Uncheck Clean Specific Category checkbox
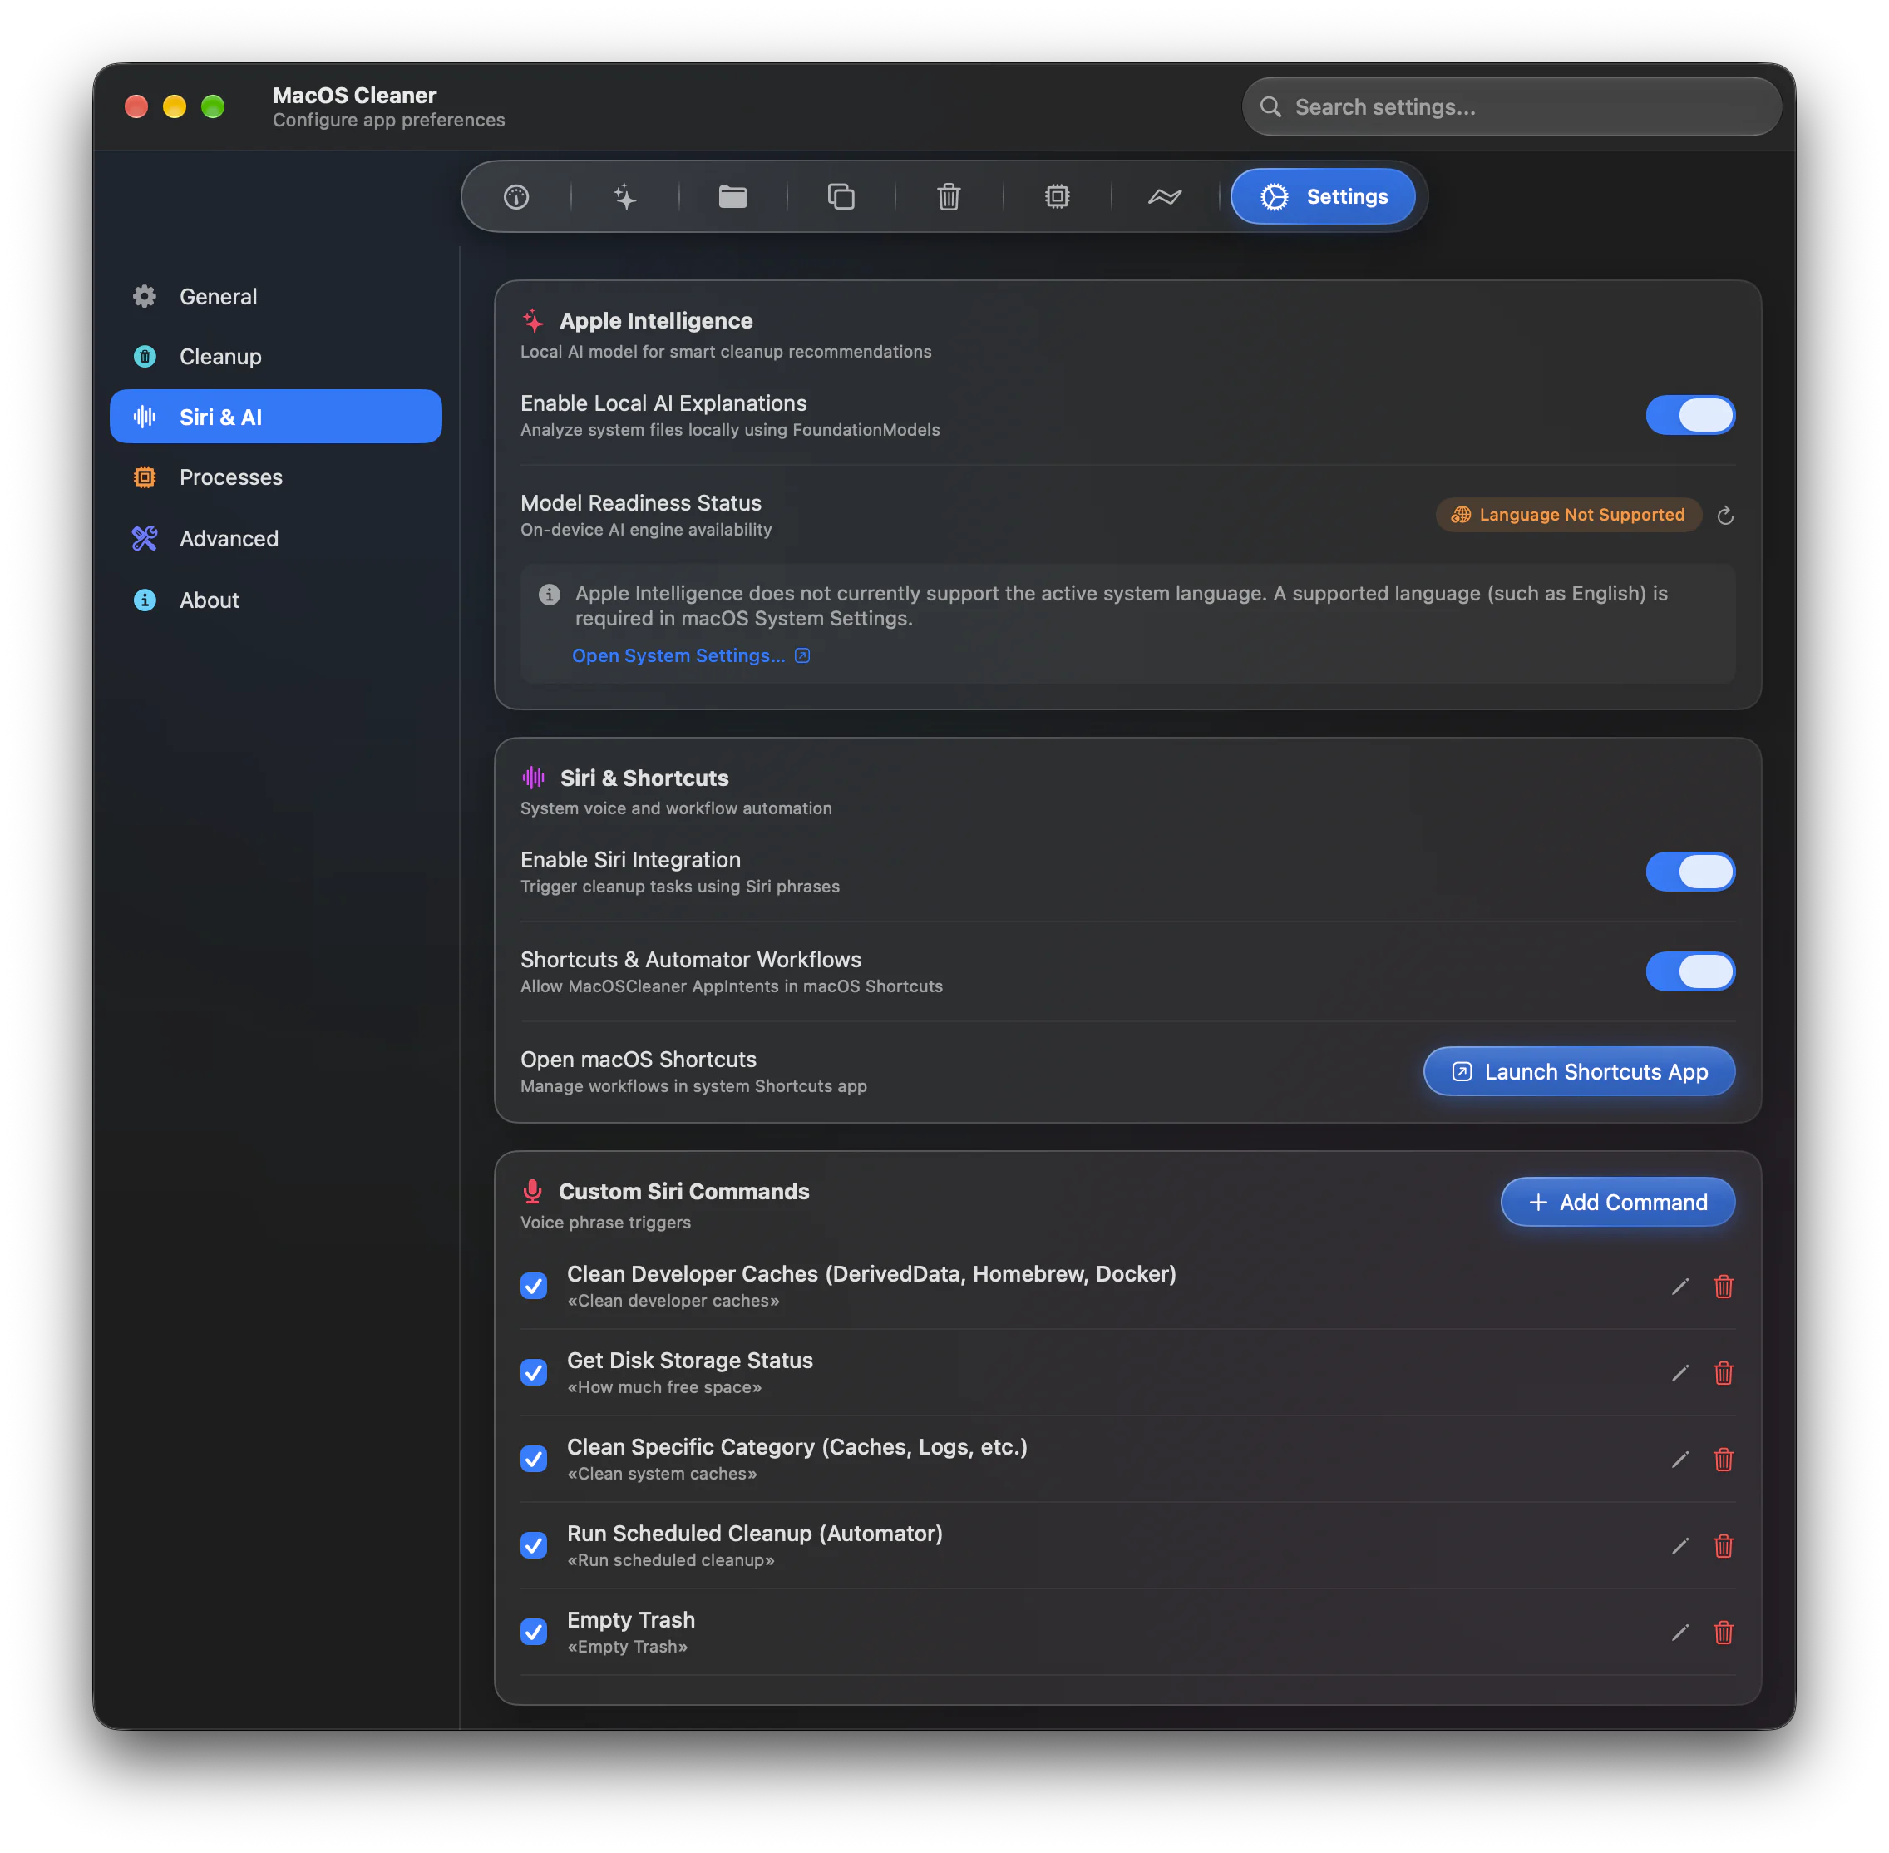The height and width of the screenshot is (1853, 1889). pyautogui.click(x=533, y=1459)
